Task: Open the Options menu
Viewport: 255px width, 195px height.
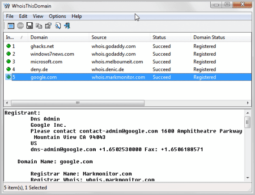Action: coord(57,16)
